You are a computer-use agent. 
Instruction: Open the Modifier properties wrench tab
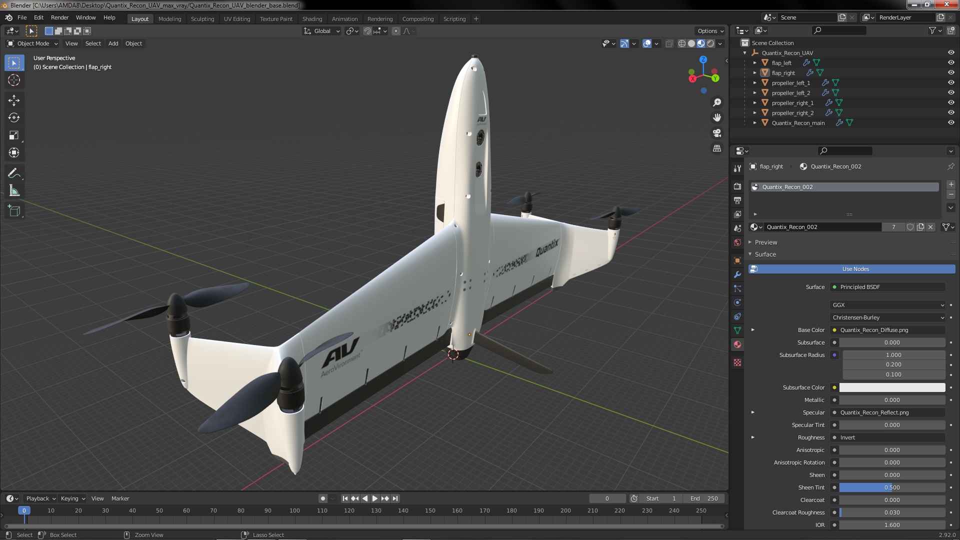(x=737, y=274)
